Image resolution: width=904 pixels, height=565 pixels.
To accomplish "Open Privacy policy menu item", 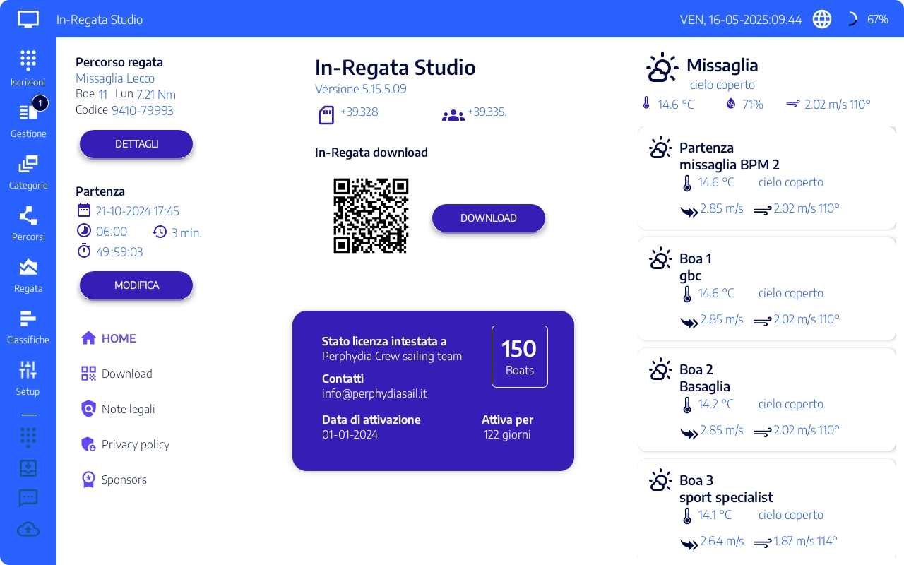I will click(125, 444).
